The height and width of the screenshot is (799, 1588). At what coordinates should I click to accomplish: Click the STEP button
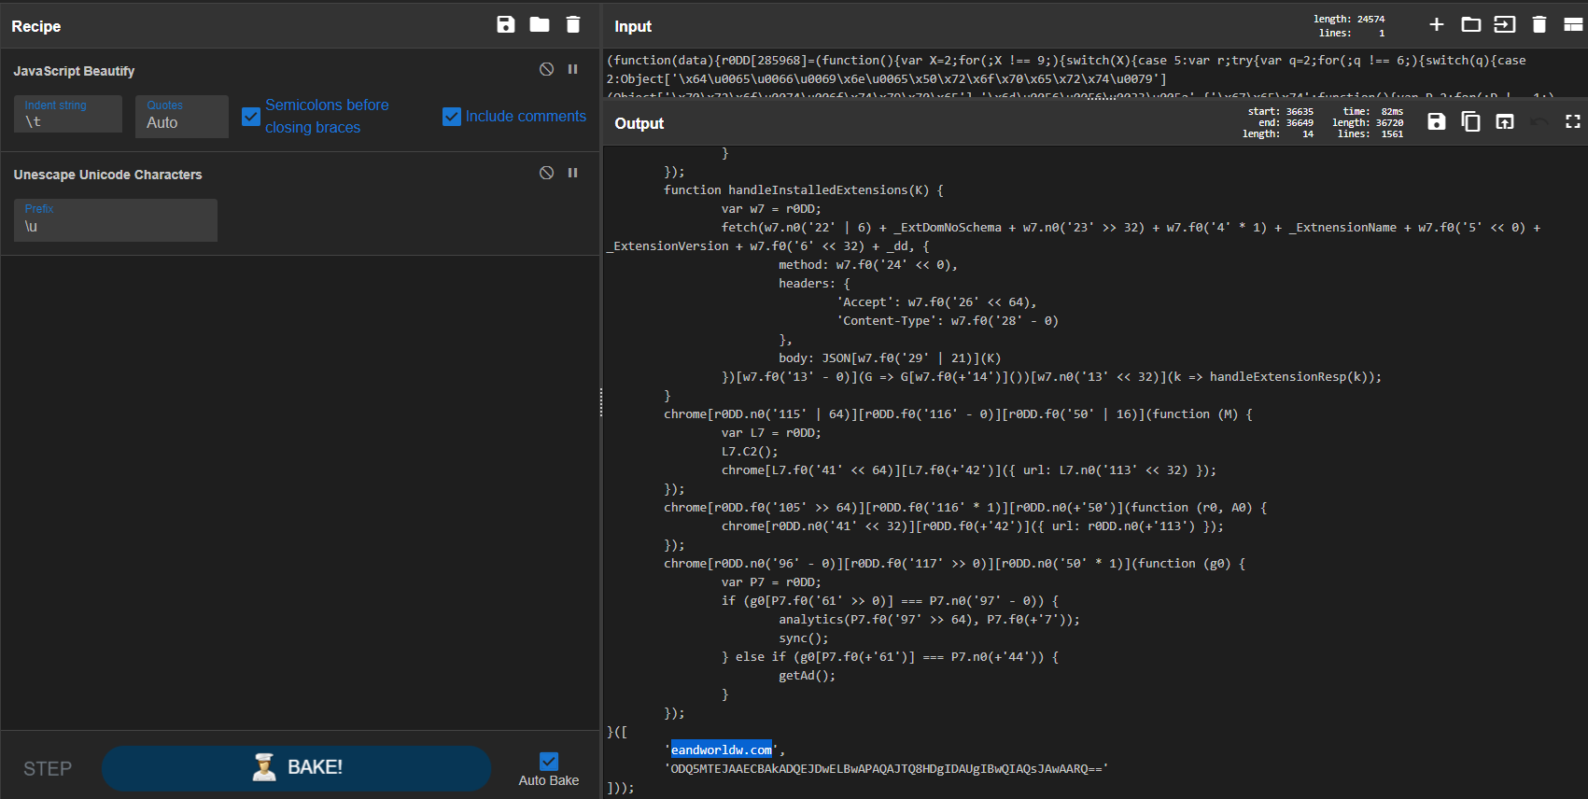click(48, 769)
